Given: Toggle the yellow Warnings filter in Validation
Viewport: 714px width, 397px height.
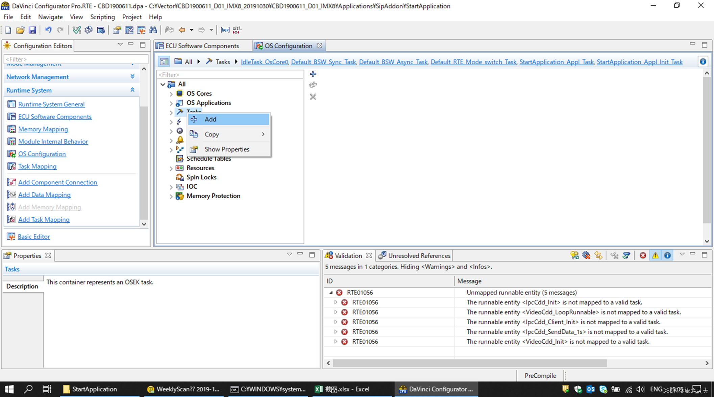Looking at the screenshot, I should pyautogui.click(x=655, y=255).
